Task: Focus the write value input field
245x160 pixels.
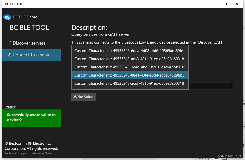Action: coord(210,86)
